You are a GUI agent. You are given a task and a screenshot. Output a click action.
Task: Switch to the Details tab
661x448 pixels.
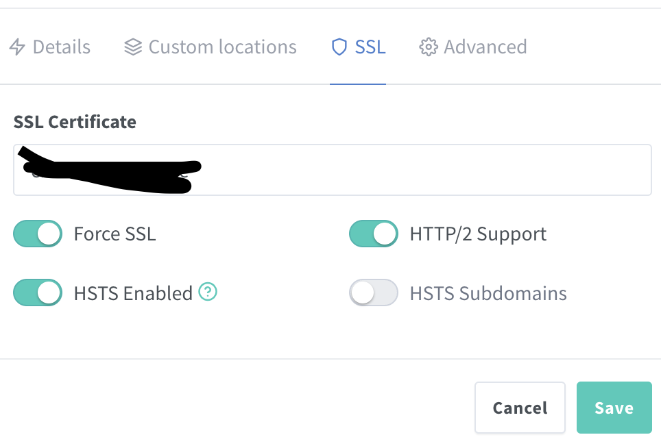(x=50, y=47)
